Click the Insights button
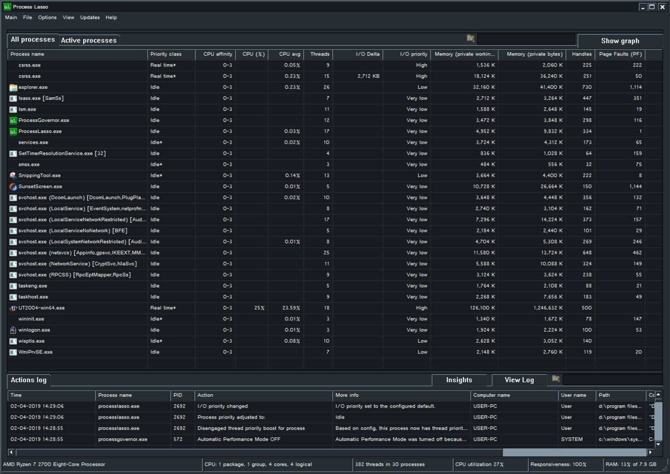Screen dimensions: 670x474 (x=459, y=380)
